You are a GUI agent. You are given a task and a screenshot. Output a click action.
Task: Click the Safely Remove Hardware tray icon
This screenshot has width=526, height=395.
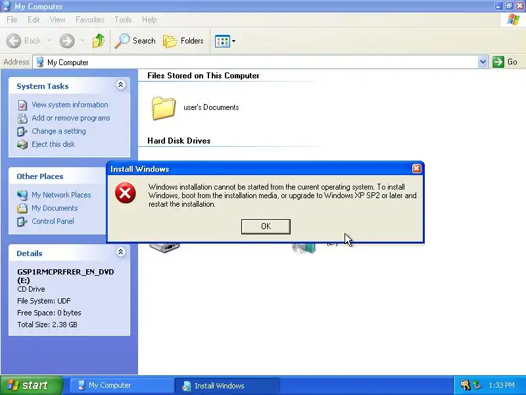click(x=477, y=385)
